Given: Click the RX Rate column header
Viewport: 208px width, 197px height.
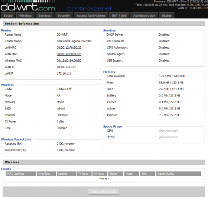Looking at the screenshot, I should point(100,174).
